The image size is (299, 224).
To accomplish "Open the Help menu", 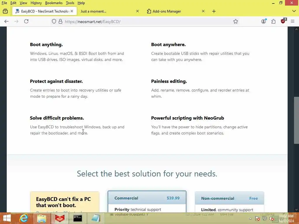I will pos(81,3).
